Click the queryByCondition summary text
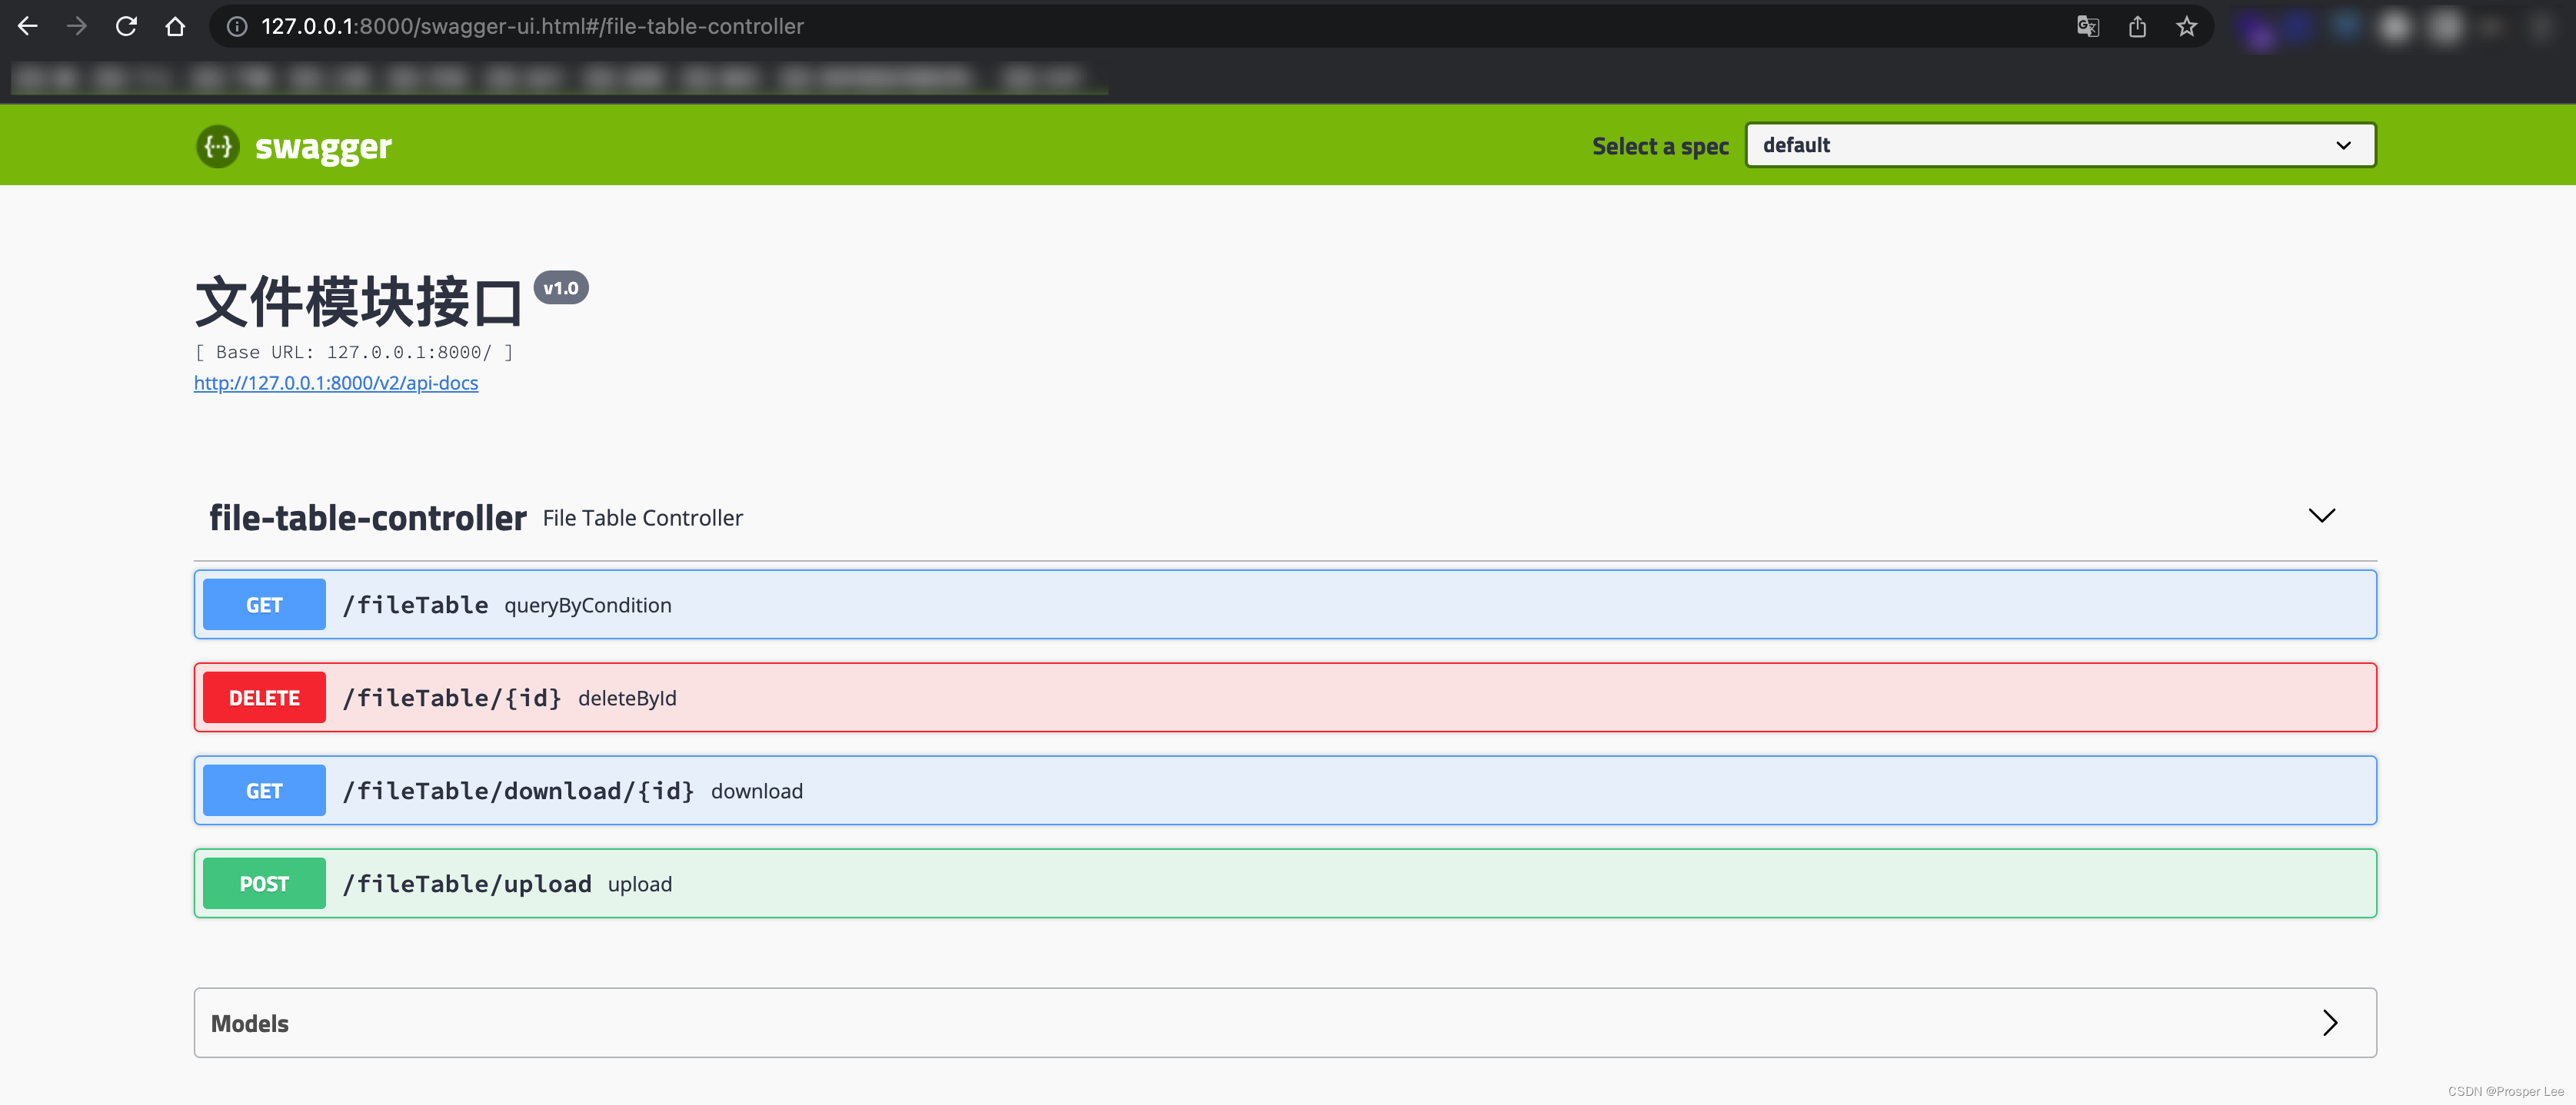Image resolution: width=2576 pixels, height=1105 pixels. (x=588, y=606)
